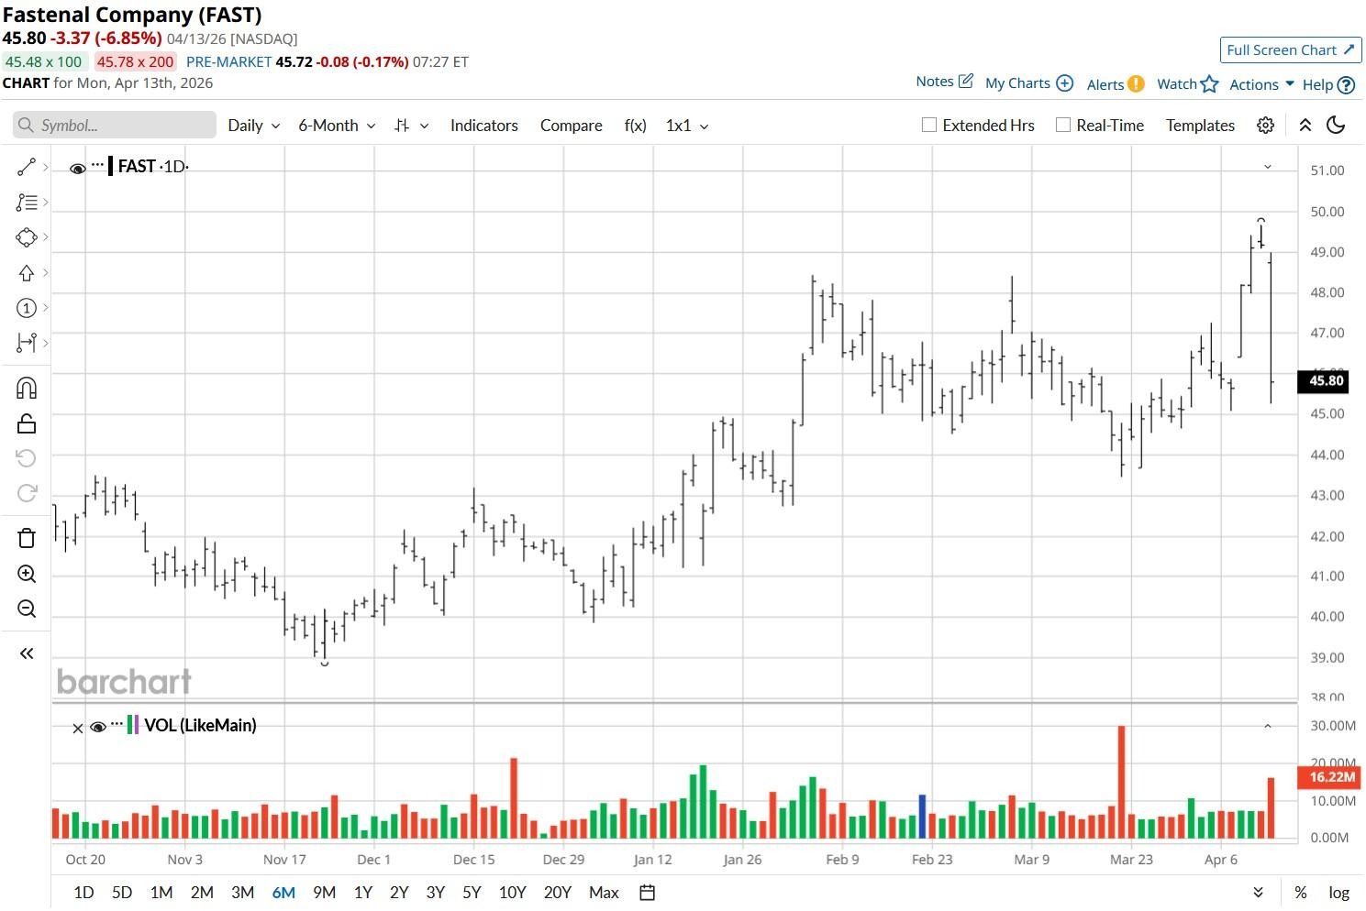Open the Daily frequency dropdown
Image resolution: width=1366 pixels, height=911 pixels.
pos(253,126)
